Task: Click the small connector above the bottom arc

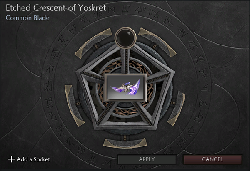Action: 125,137
